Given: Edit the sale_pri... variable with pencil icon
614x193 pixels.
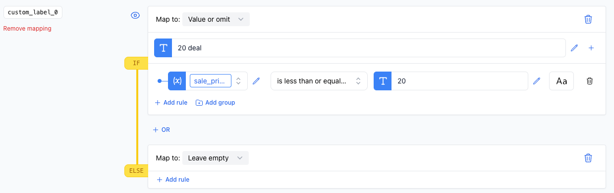Looking at the screenshot, I should [256, 81].
